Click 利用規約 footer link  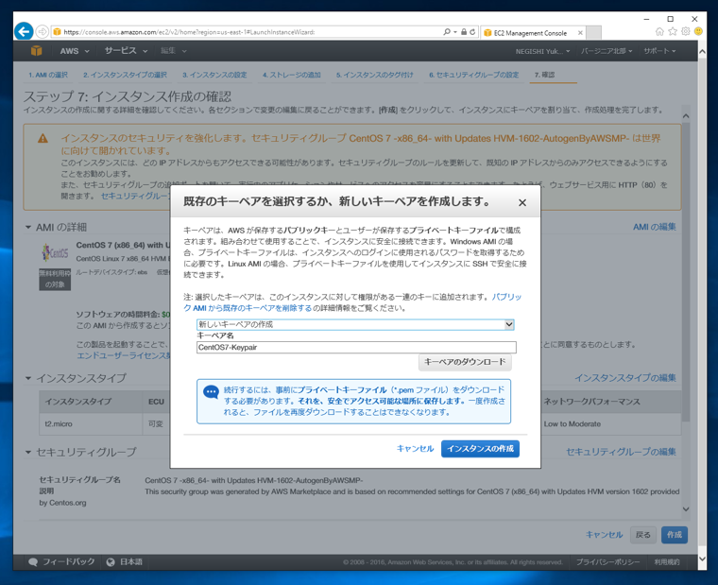click(667, 562)
